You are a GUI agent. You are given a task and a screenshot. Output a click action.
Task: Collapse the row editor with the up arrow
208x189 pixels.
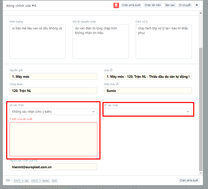197,5
